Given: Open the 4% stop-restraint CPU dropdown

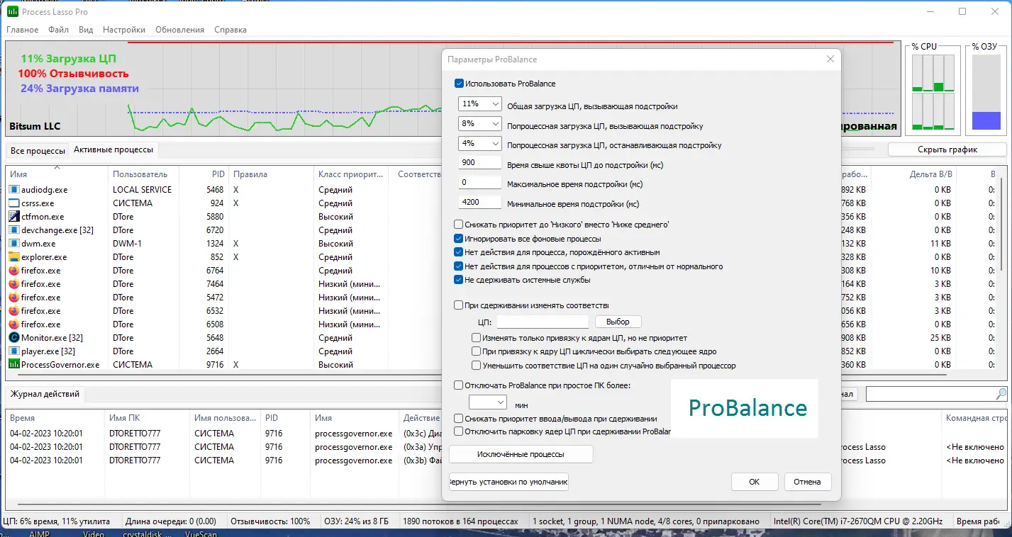Looking at the screenshot, I should click(480, 144).
